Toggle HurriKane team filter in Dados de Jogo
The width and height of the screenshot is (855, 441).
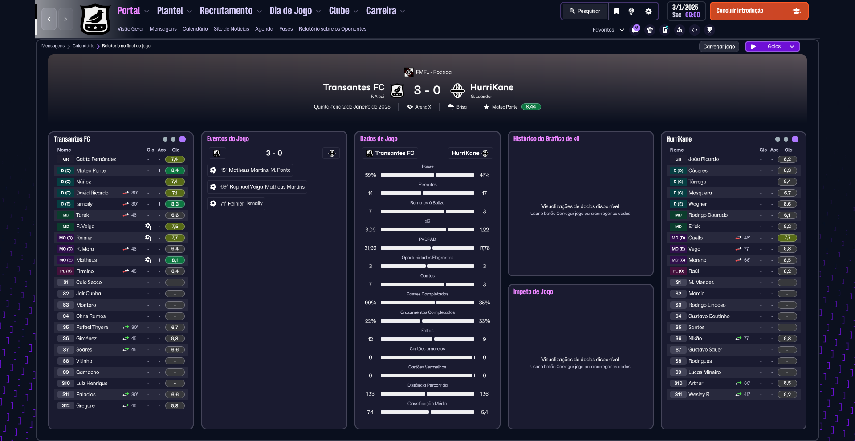[x=470, y=153]
